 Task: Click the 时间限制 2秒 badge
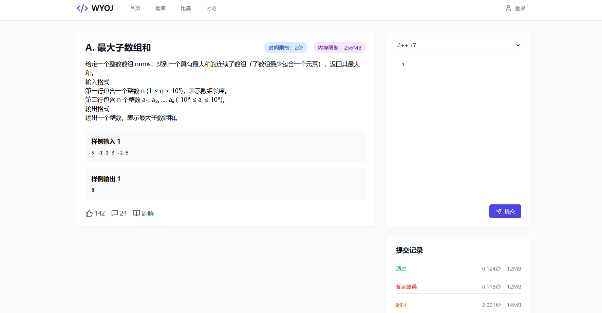[x=285, y=48]
